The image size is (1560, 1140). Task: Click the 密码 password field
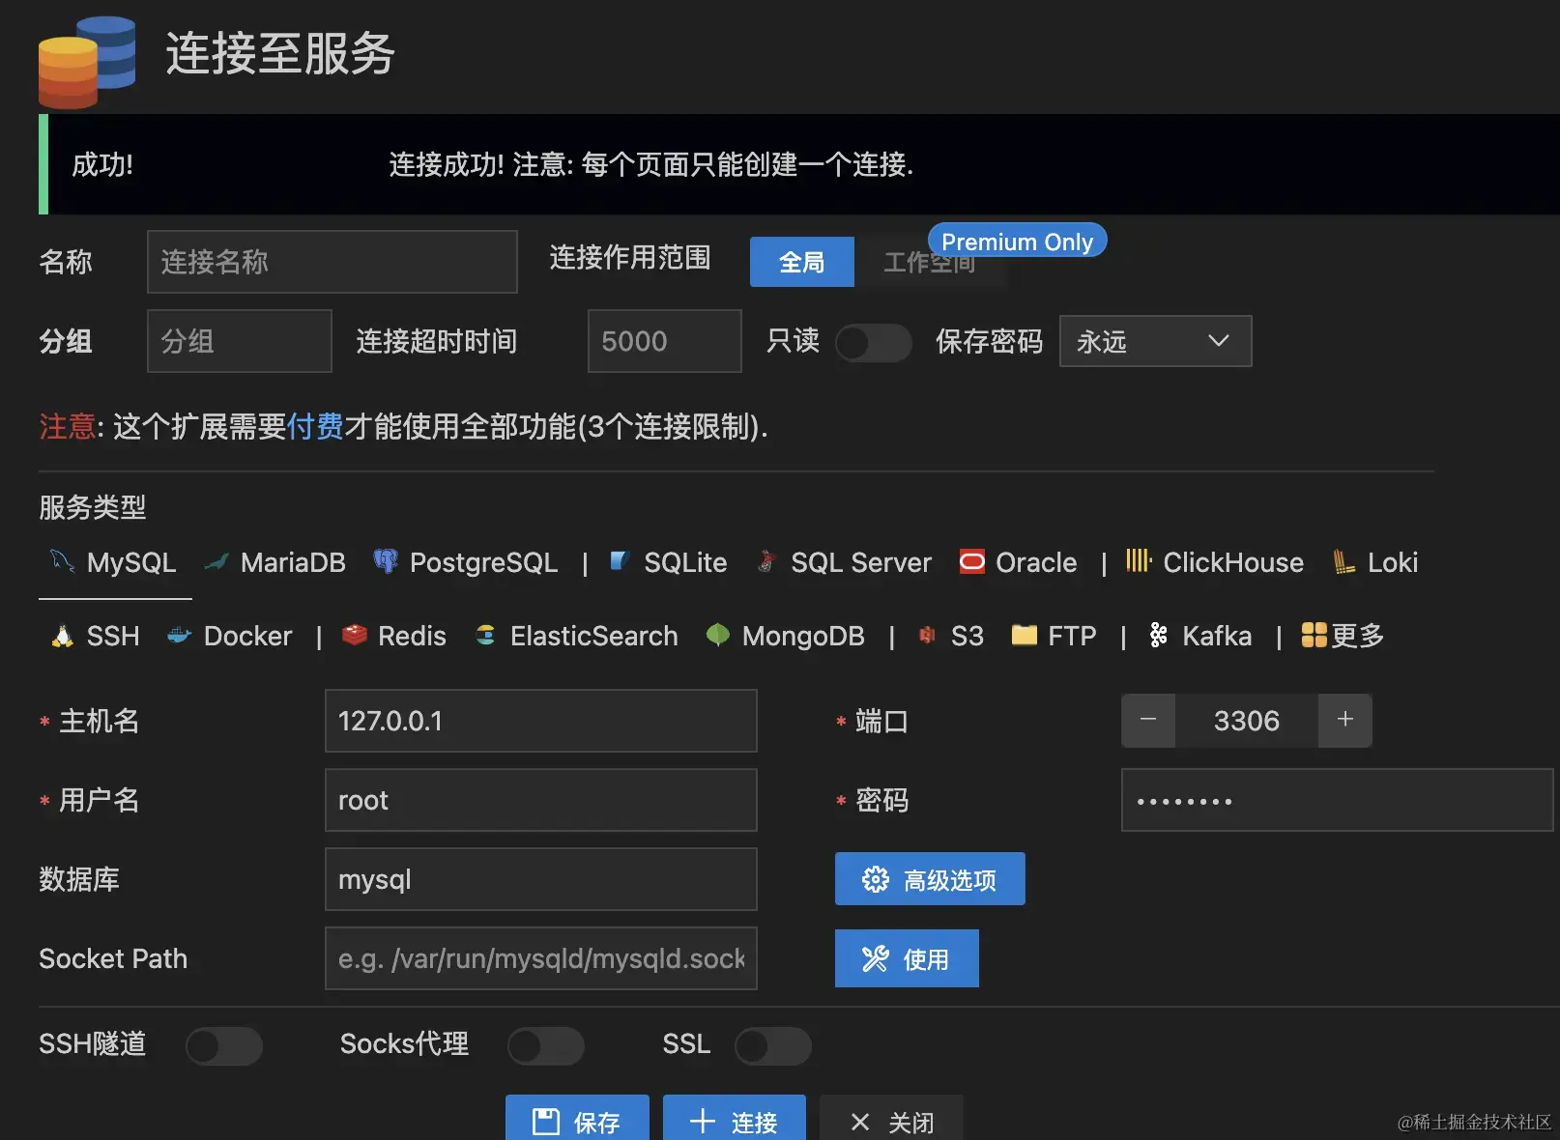(1338, 800)
